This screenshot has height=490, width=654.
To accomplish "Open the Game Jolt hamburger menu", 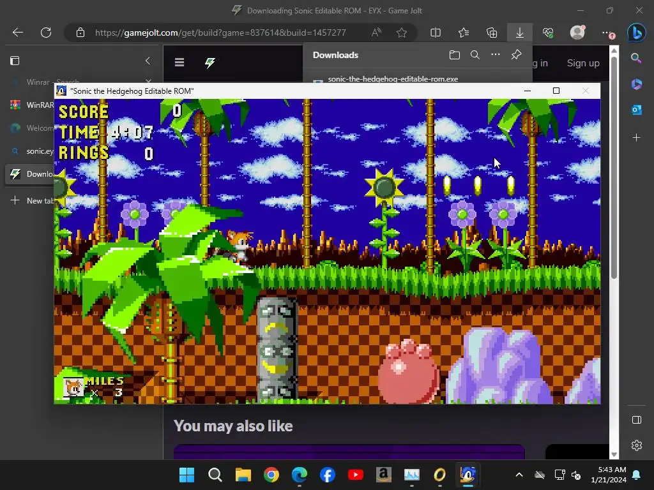I will coord(179,63).
